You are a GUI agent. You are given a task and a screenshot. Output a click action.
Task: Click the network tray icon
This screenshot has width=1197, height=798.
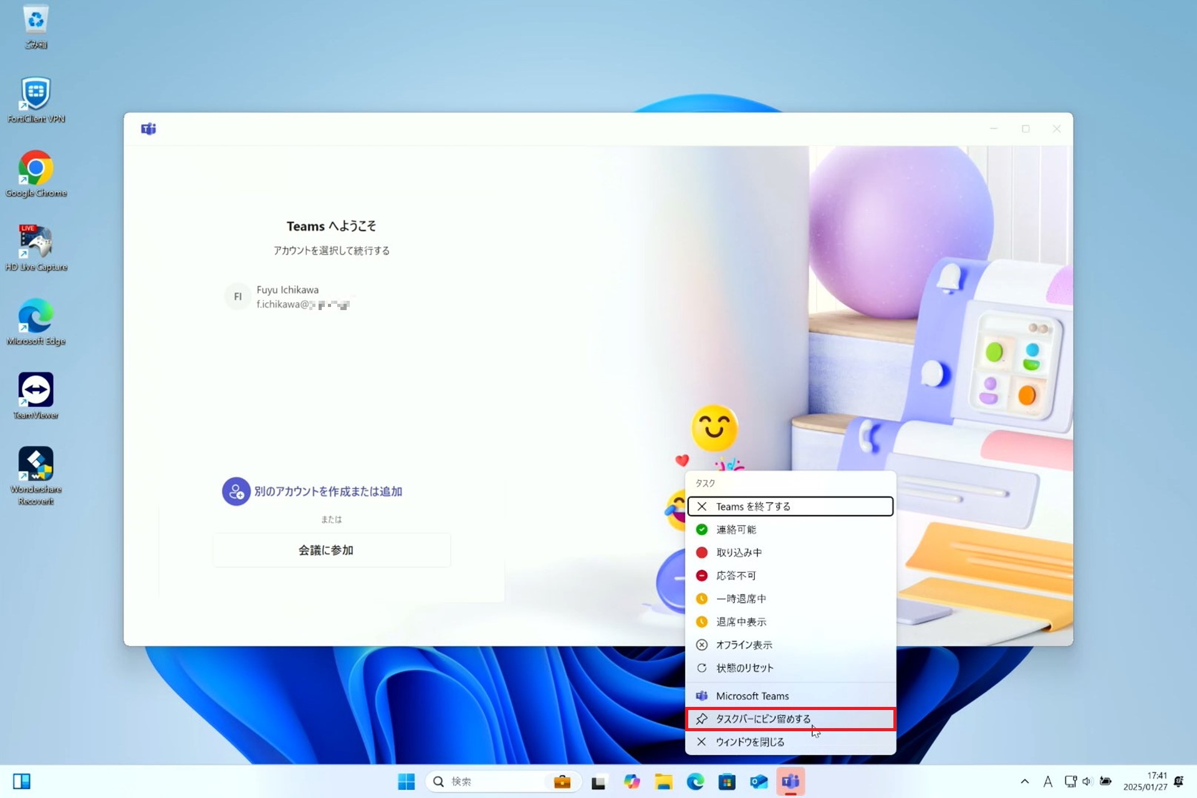(x=1070, y=781)
